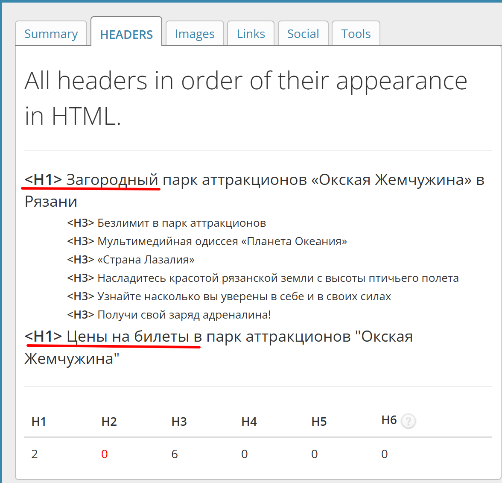Click H3 Получи свой заряд адреналина!
Viewport: 502px width, 483px height.
coord(169,314)
